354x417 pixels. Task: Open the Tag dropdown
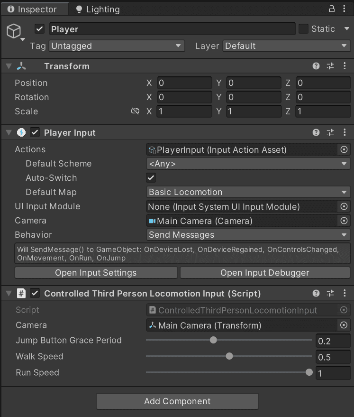(x=117, y=46)
